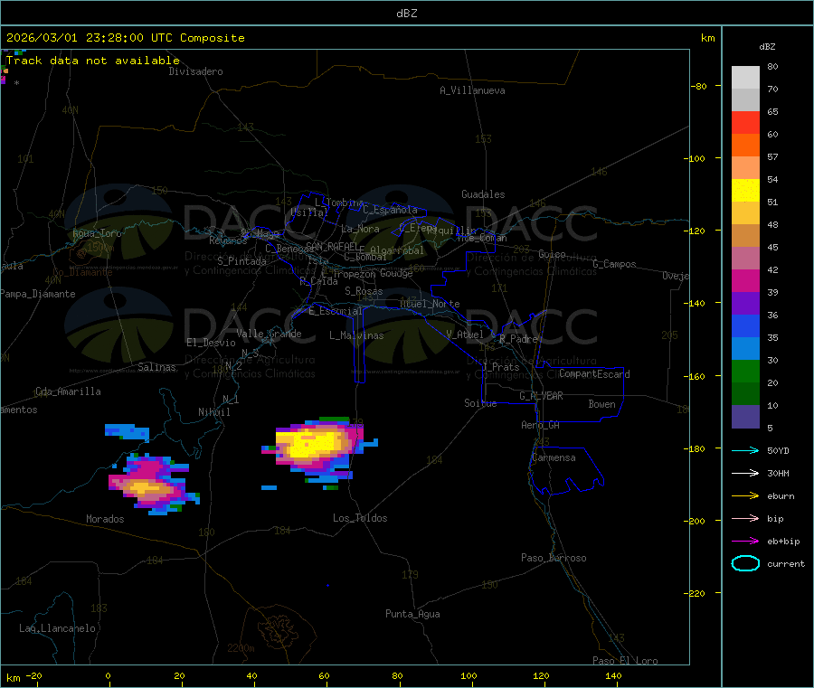814x688 pixels.
Task: Click the small blue echo patch near Nihuil
Action: point(128,431)
